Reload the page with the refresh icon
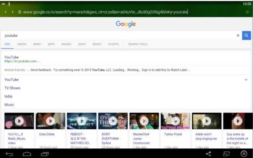 click(19, 12)
